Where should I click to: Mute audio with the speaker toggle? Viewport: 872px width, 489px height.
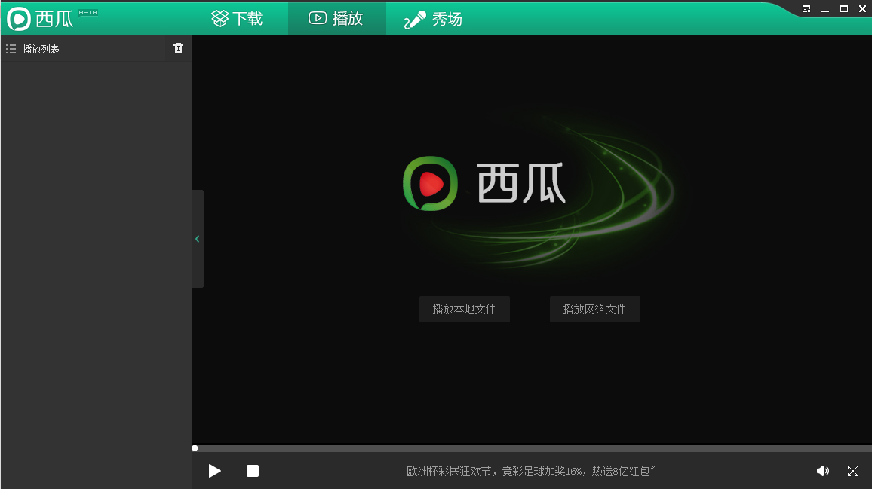pos(823,470)
